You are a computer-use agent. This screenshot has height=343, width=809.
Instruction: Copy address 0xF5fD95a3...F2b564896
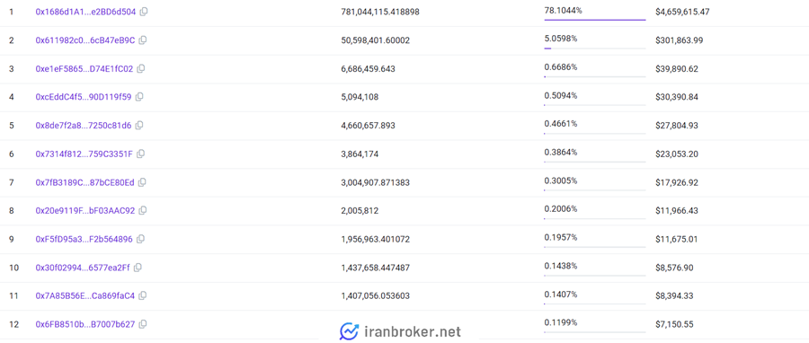[x=141, y=239]
